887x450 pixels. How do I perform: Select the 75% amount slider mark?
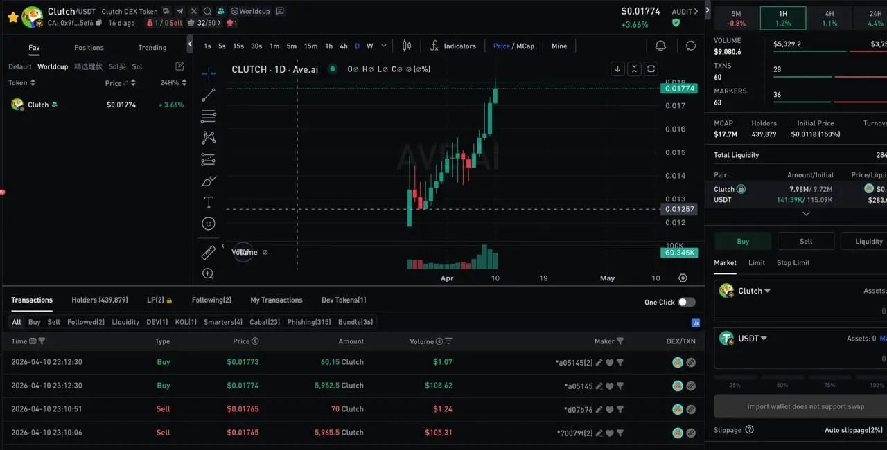pyautogui.click(x=829, y=385)
